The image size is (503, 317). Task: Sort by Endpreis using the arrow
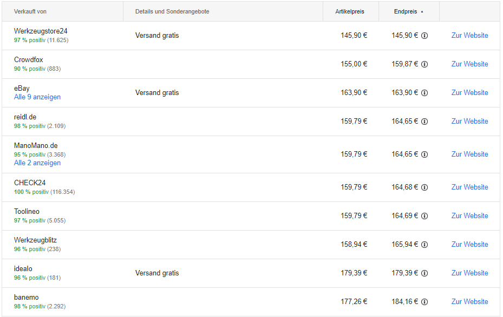click(422, 11)
